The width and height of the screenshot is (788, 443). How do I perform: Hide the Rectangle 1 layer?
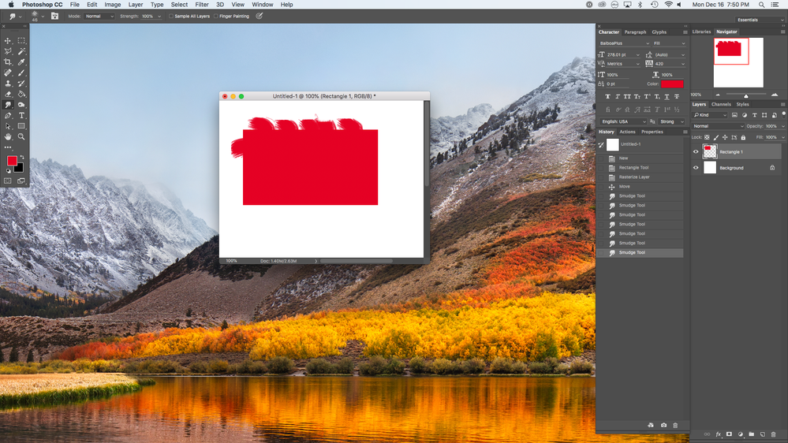pos(696,151)
